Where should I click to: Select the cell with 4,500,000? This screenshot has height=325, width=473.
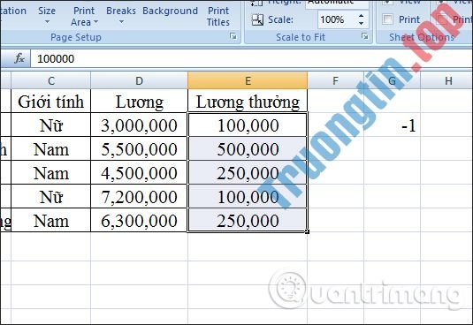139,172
